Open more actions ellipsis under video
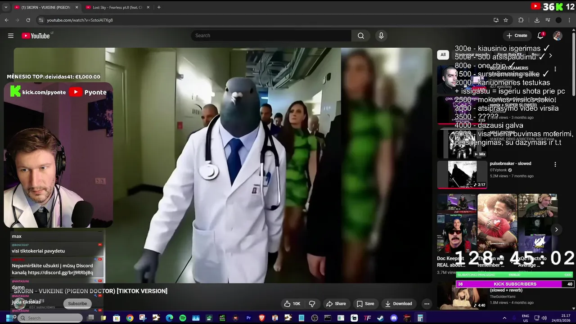The image size is (576, 324). tap(427, 304)
